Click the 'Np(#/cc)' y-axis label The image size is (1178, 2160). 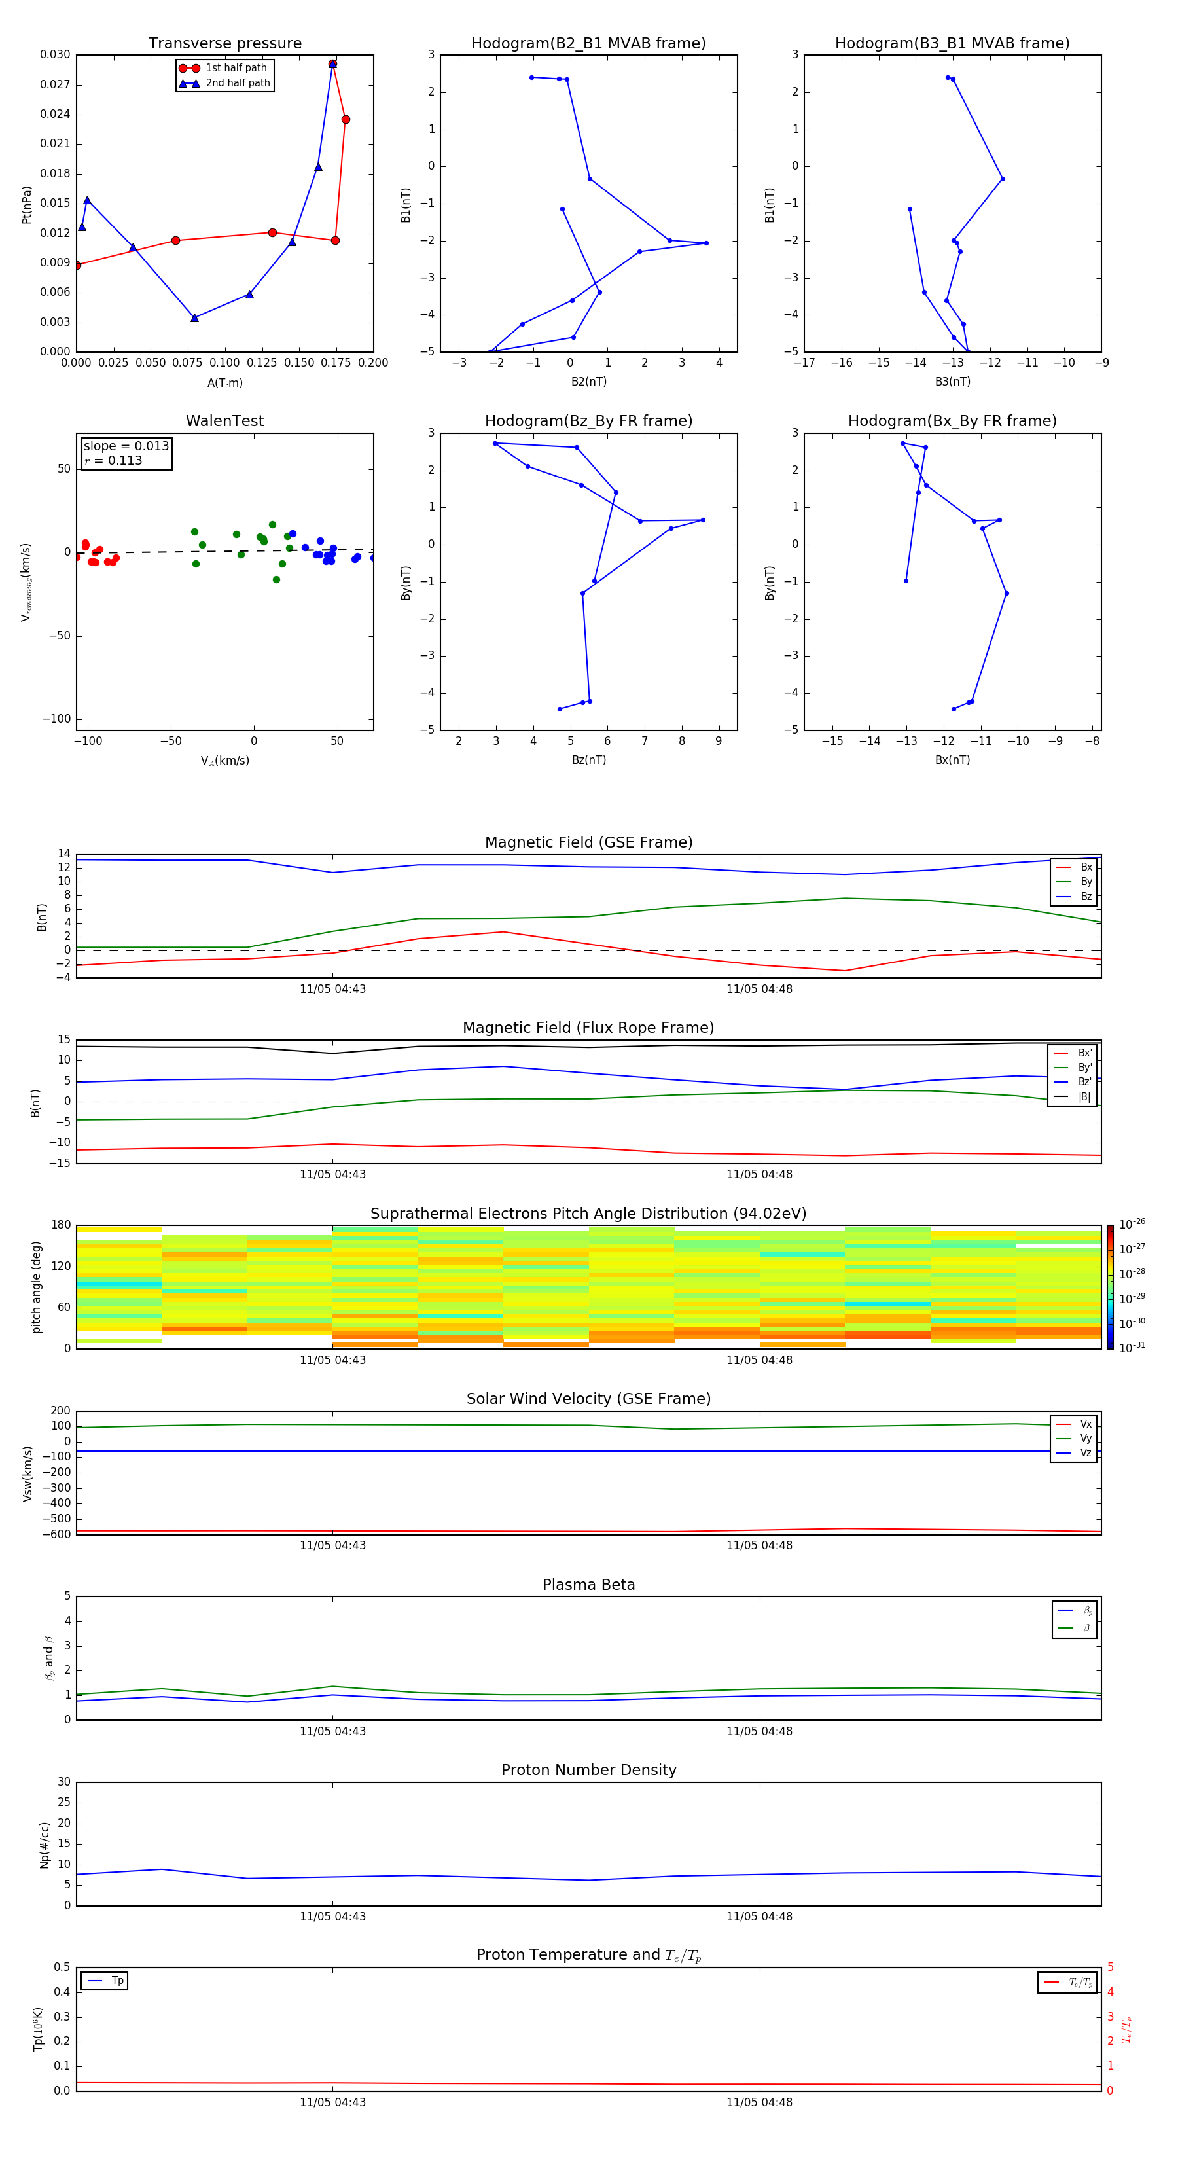[45, 1845]
